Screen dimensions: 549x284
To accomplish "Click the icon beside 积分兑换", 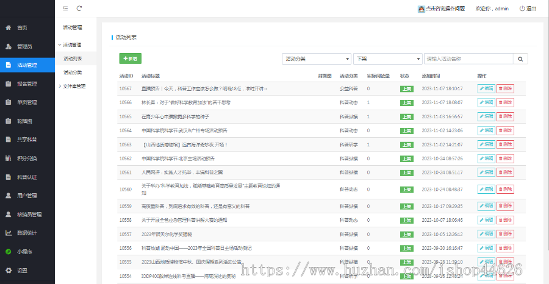I will coord(9,158).
